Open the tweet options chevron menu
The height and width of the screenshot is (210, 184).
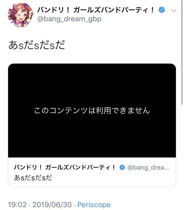point(174,10)
